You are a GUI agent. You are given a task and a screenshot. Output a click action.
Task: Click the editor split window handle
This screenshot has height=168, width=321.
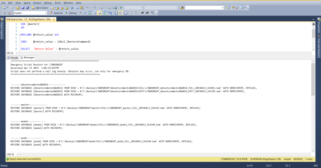coord(313,24)
